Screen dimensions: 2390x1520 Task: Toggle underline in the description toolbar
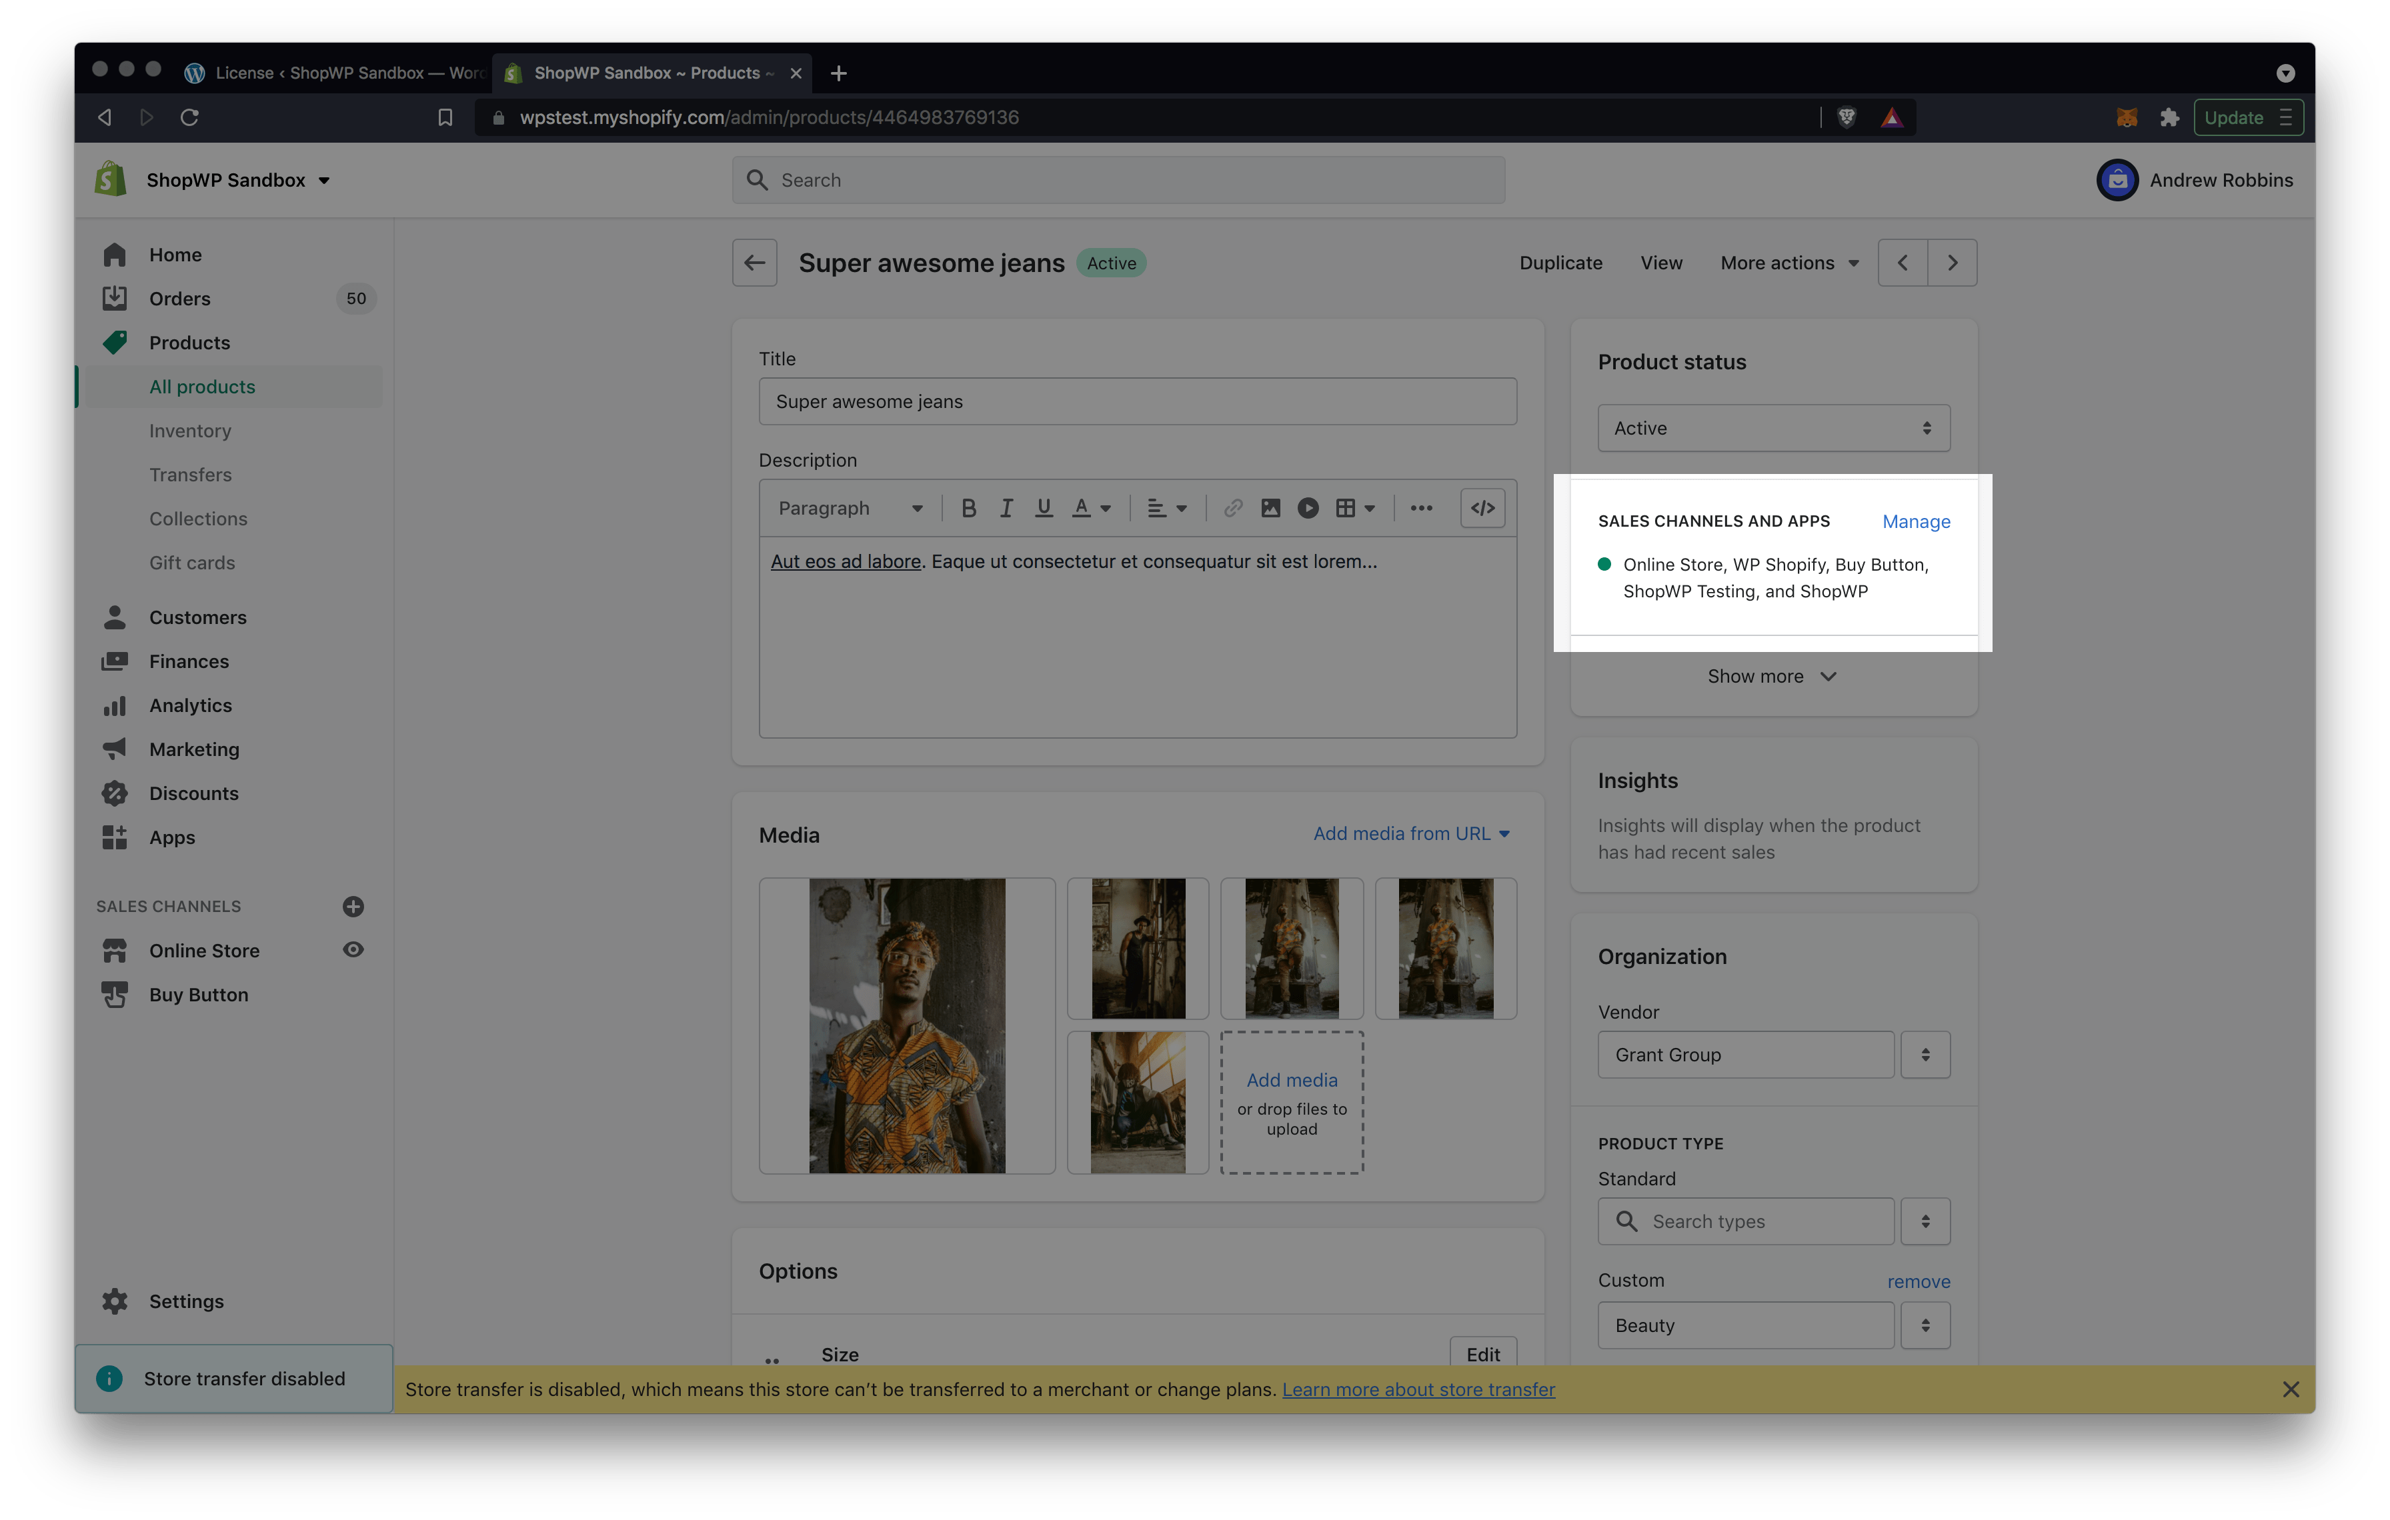tap(1043, 507)
